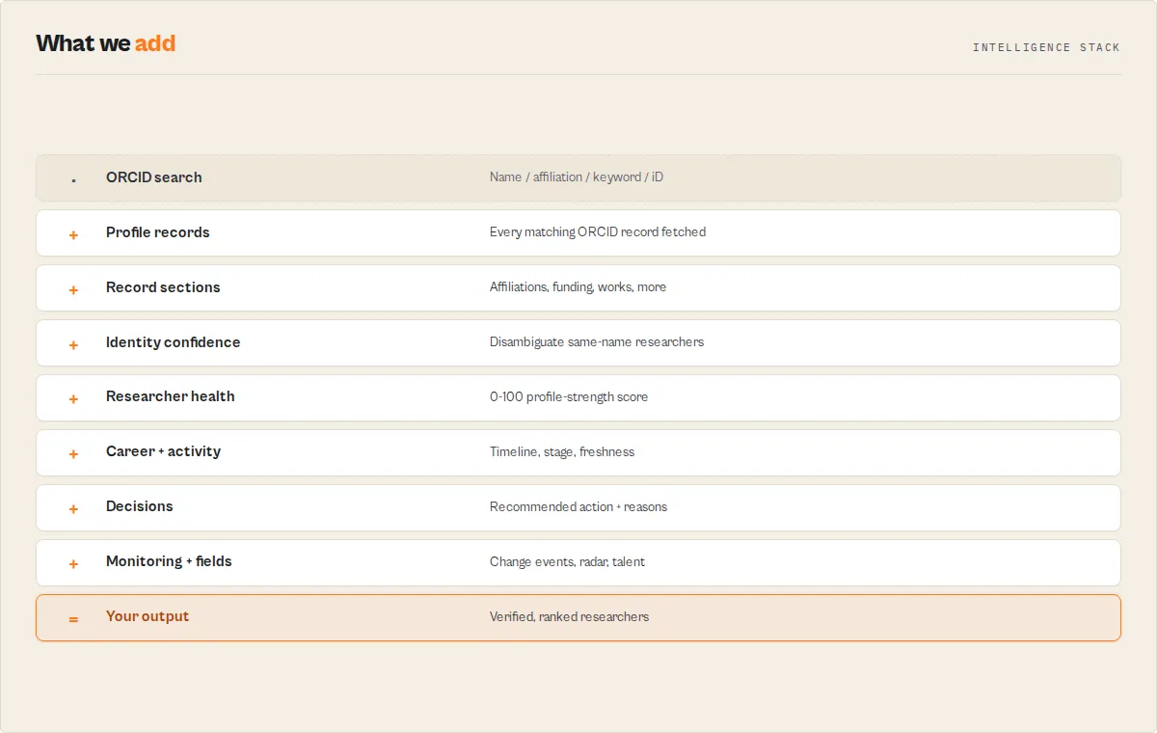Screen dimensions: 1157x733
Task: Click '0-100 profile-strength score' description
Action: (569, 396)
